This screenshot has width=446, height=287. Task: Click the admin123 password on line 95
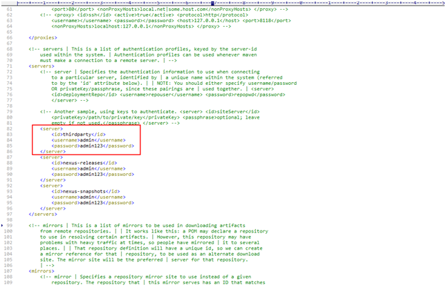[91, 202]
